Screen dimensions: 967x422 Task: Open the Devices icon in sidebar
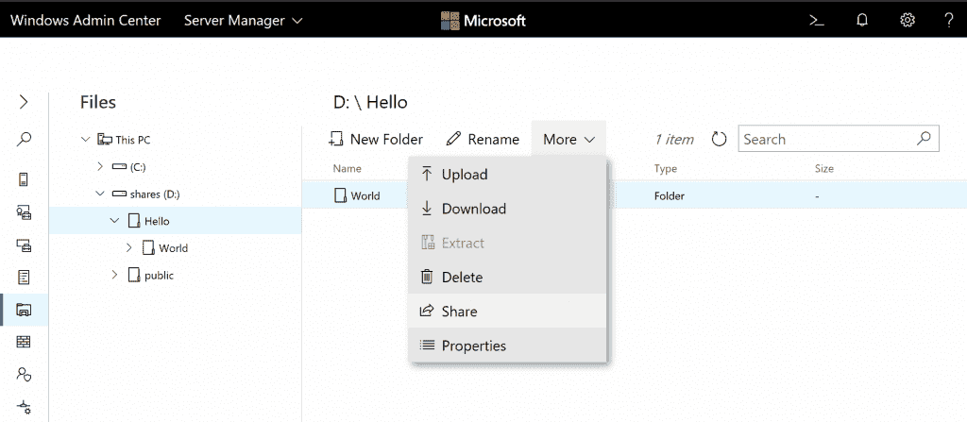point(24,246)
